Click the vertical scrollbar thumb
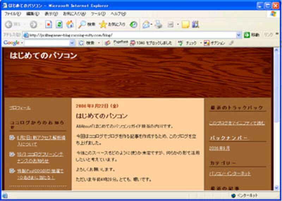 (x=276, y=88)
